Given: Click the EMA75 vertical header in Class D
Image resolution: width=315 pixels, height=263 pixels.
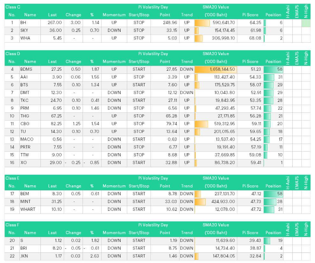Looking at the screenshot, I should pos(297,58).
